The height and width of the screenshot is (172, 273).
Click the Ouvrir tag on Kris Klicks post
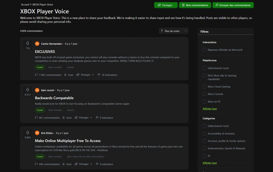point(40,157)
